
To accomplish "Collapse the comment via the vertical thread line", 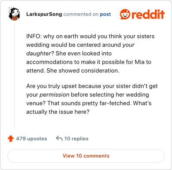I will point(14,74).
